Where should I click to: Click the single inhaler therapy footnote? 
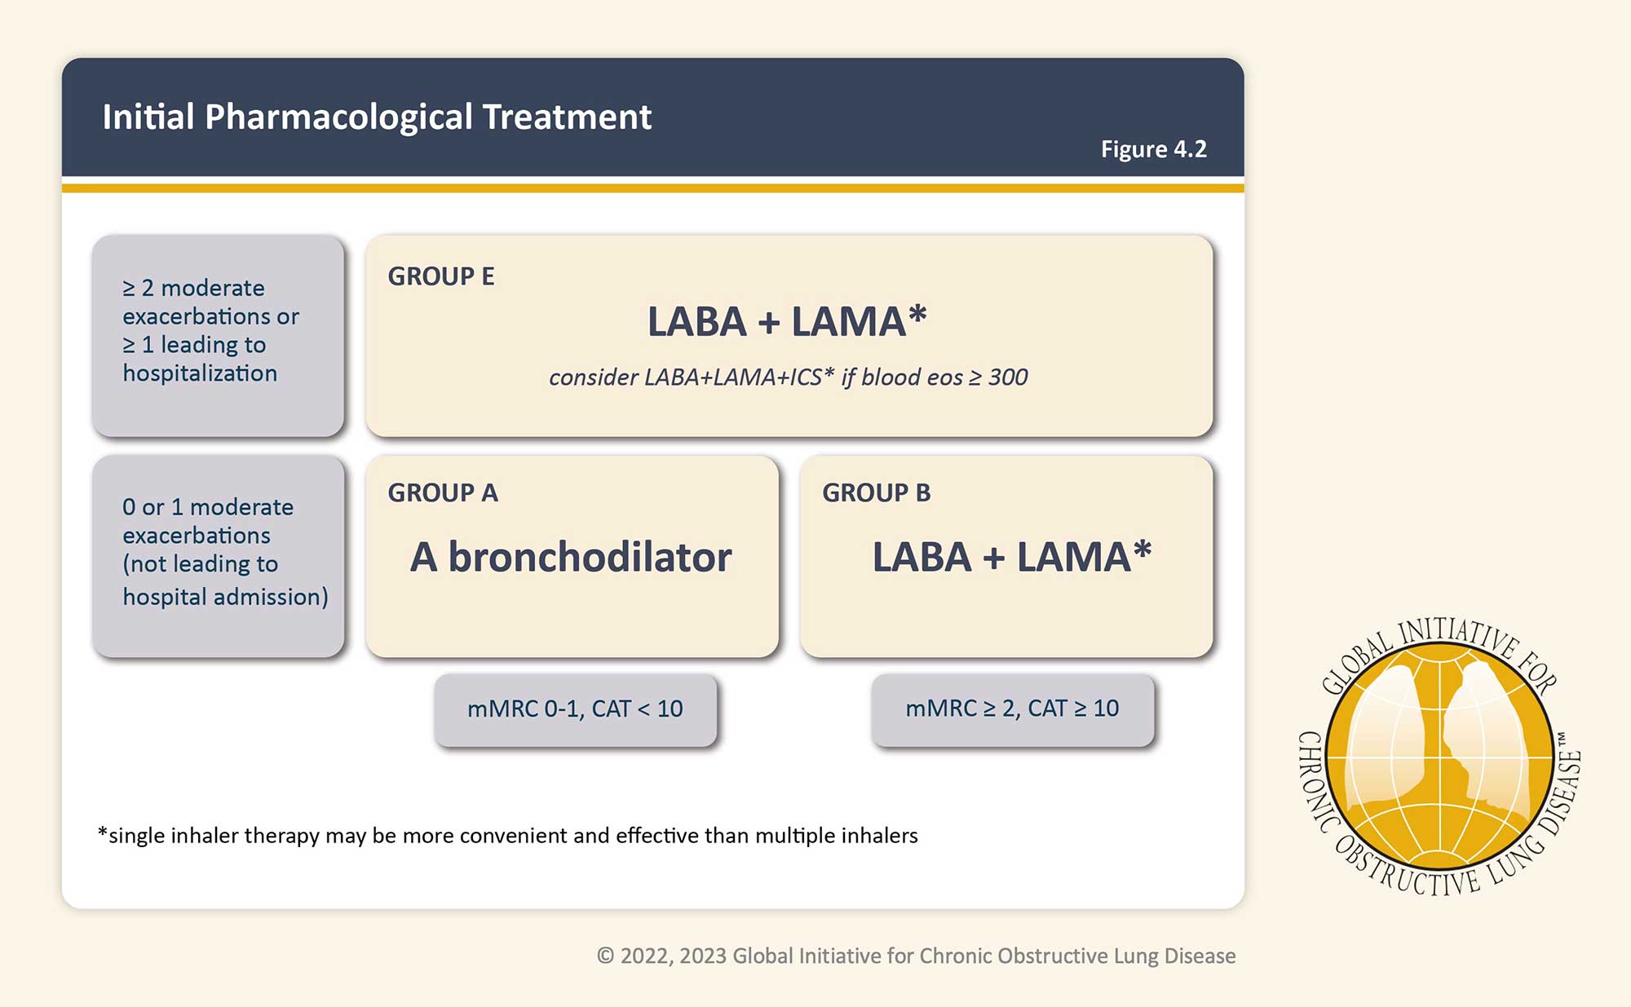[x=507, y=836]
